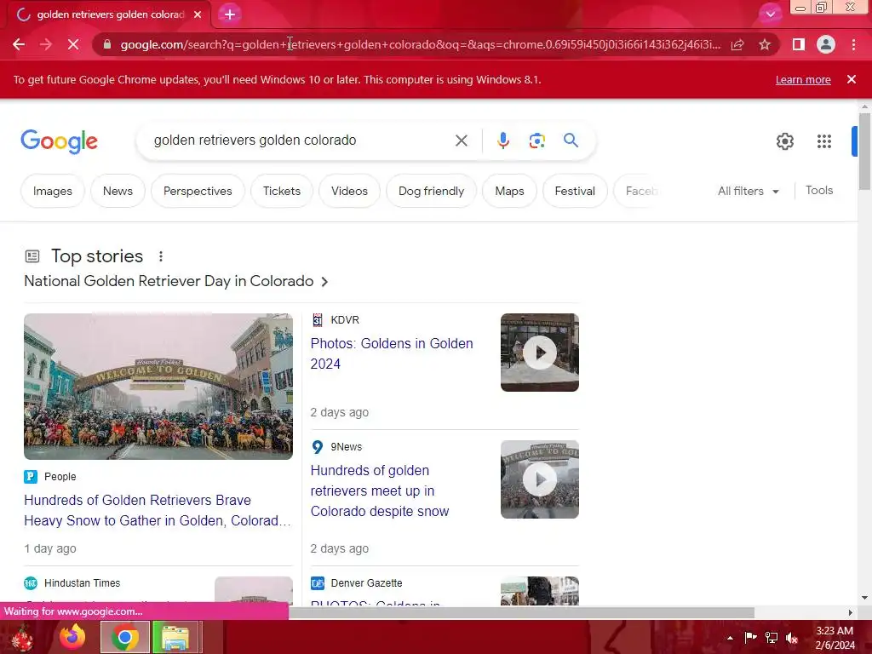Click the Denver Gazette source label

366,582
